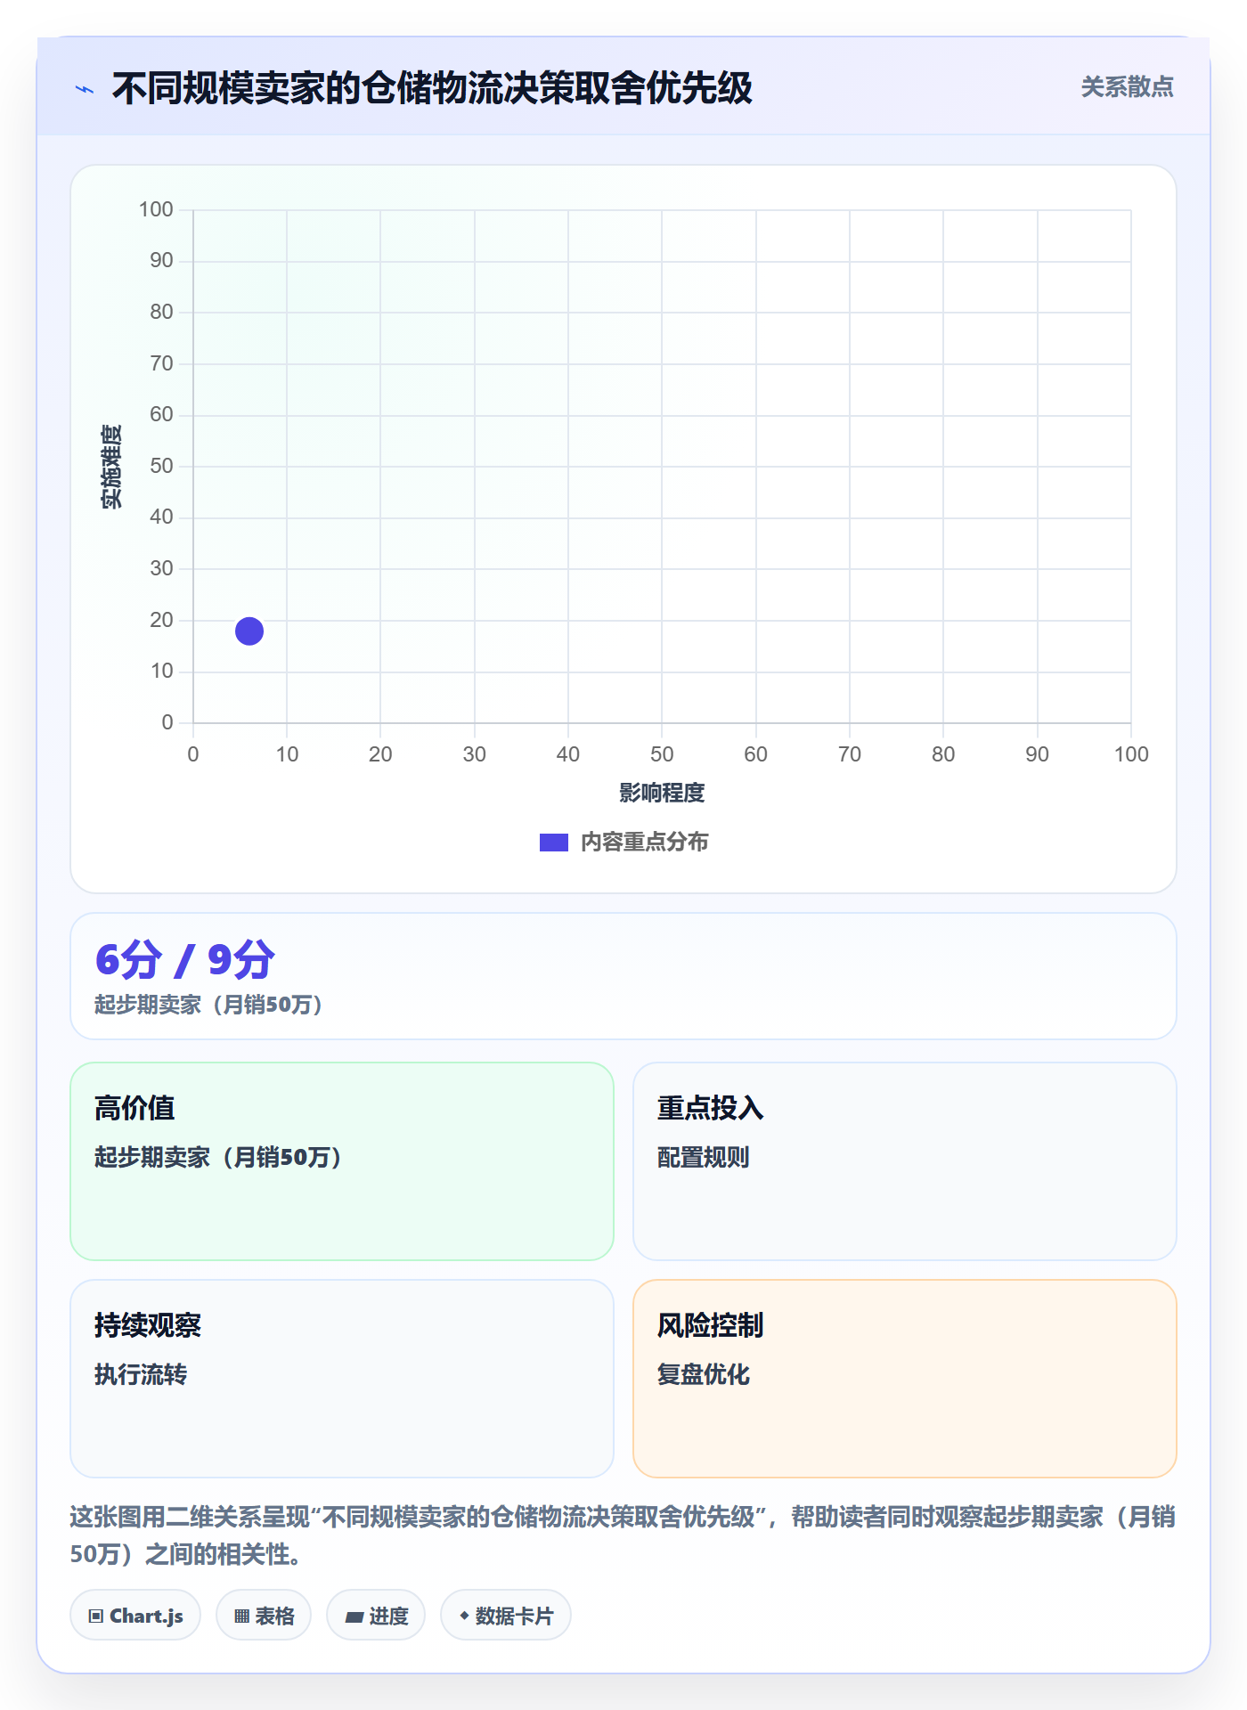Click the 起步期卖家 subtitle under the score
1247x1710 pixels.
209,1005
